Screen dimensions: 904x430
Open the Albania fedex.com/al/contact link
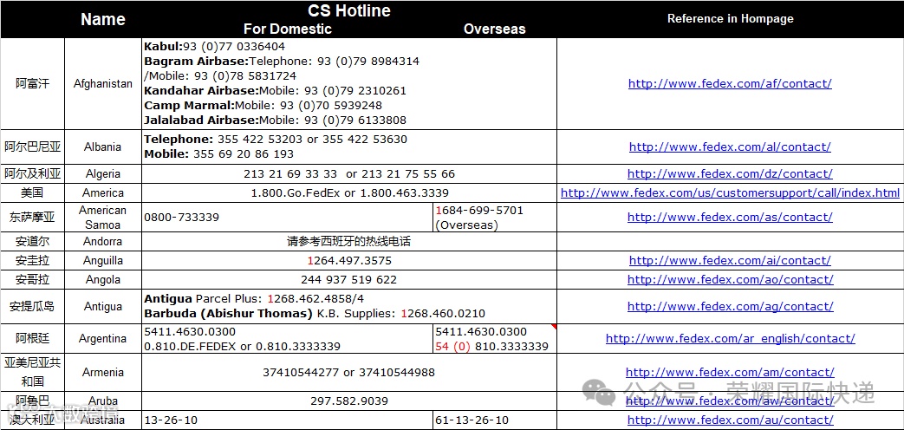[730, 147]
